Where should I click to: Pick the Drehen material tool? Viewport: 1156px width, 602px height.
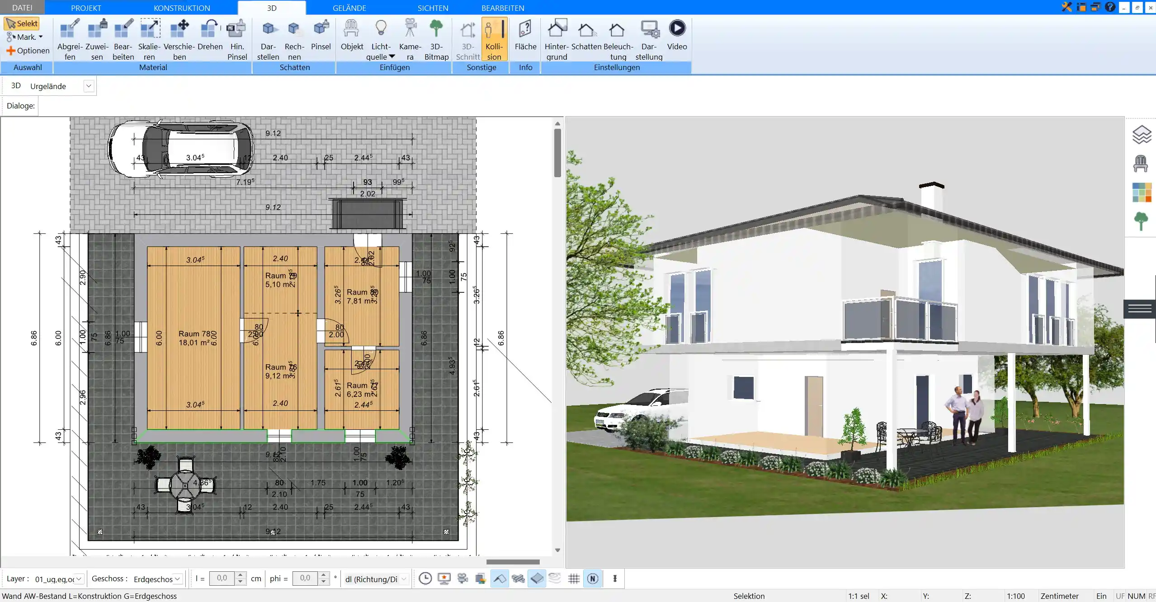pos(210,35)
